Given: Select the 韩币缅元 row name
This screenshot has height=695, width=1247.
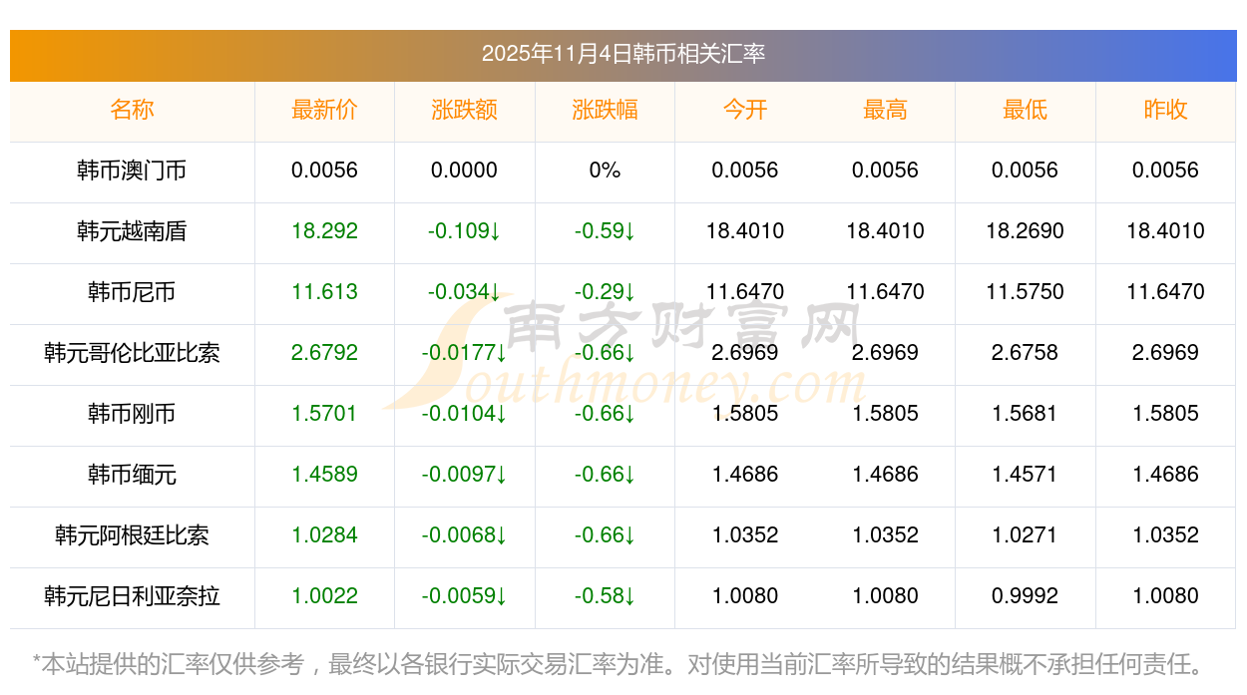Looking at the screenshot, I should coord(132,475).
